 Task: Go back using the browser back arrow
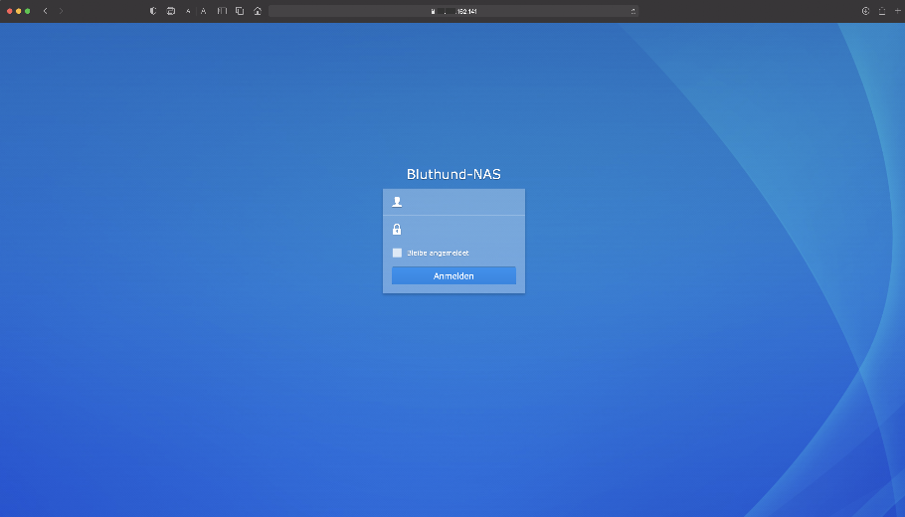45,11
